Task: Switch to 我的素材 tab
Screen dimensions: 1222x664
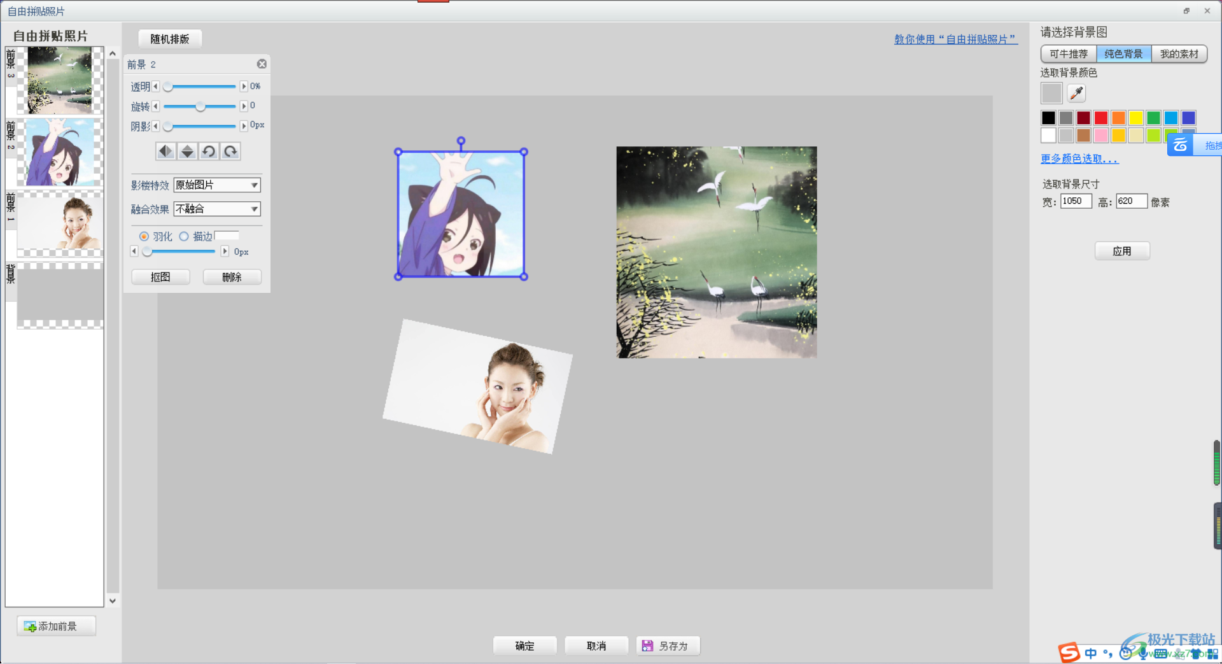Action: coord(1179,54)
